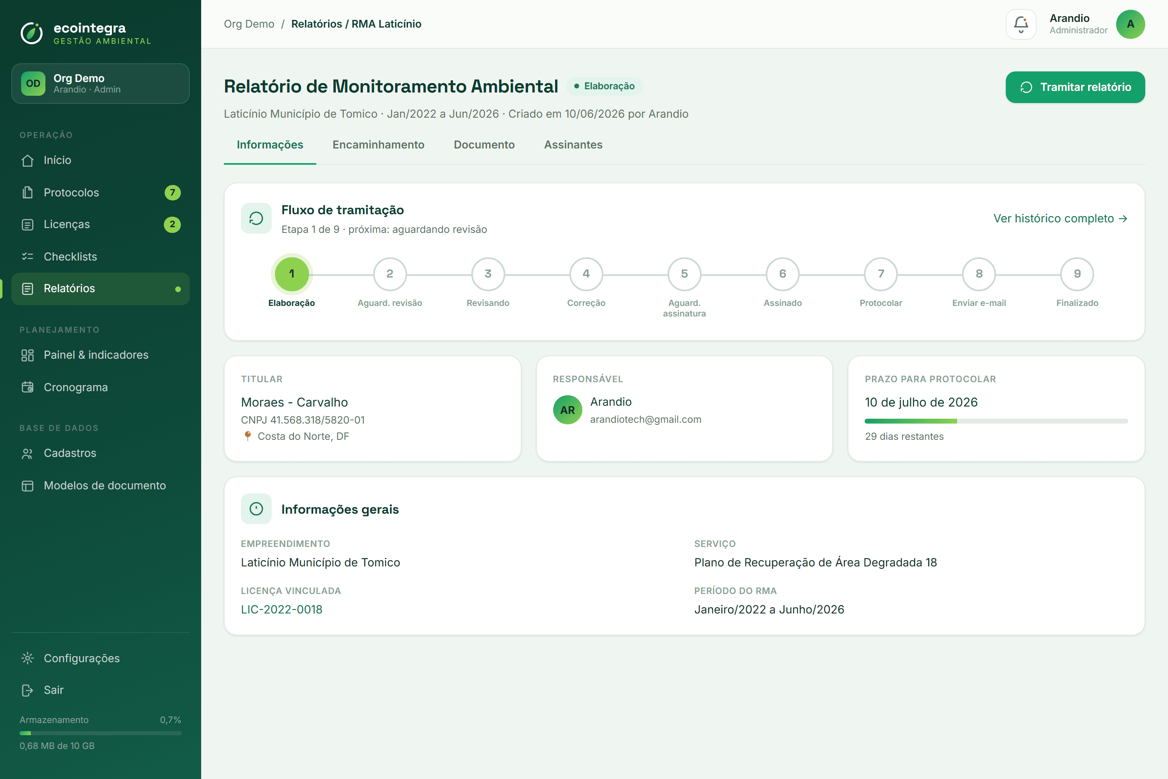Viewport: 1168px width, 779px height.
Task: Click the Sair logout icon
Action: click(28, 690)
